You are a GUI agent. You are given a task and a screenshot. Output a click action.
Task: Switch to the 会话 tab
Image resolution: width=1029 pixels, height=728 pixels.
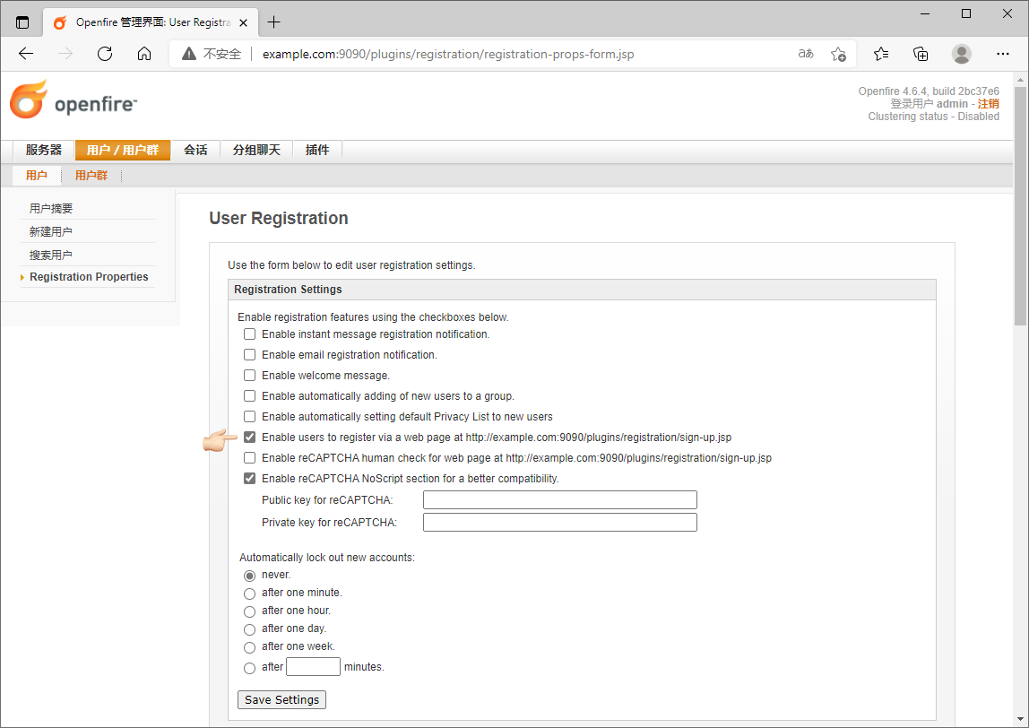(195, 151)
